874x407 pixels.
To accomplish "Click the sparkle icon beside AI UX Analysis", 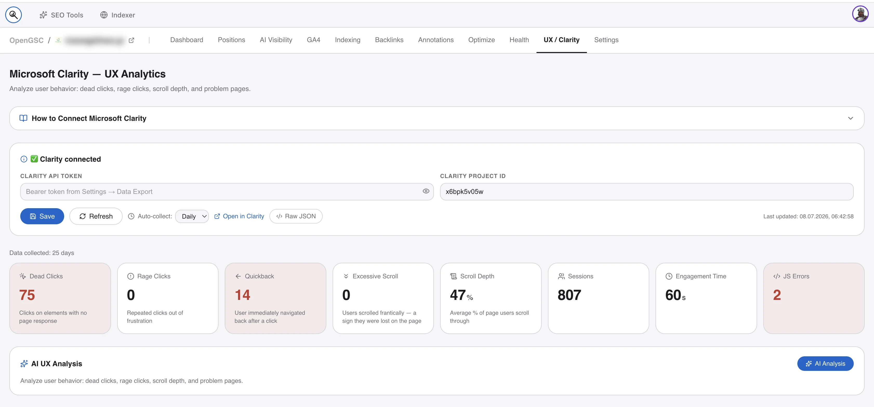I will 24,364.
